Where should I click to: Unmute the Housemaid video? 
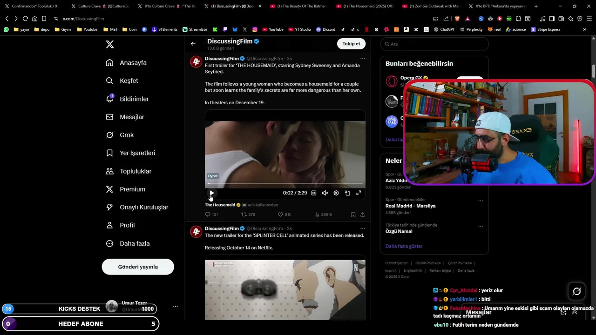(x=325, y=193)
